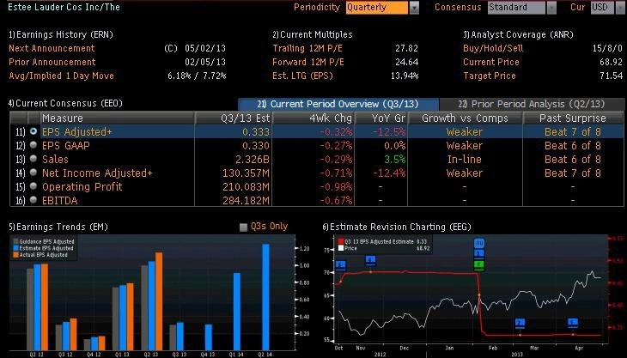The width and height of the screenshot is (627, 358).
Task: Click the Guidance EPS Adjusted gray legend swatch
Action: click(x=16, y=241)
